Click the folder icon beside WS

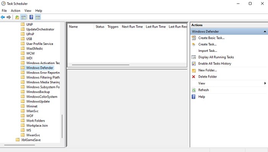[x=23, y=130]
